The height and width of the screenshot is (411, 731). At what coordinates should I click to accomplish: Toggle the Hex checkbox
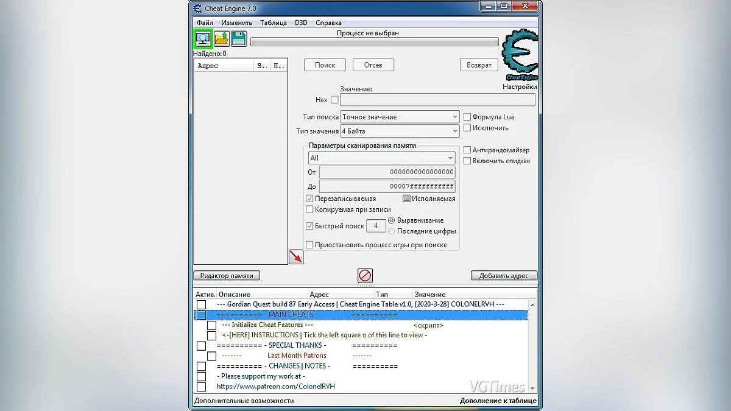pos(334,100)
